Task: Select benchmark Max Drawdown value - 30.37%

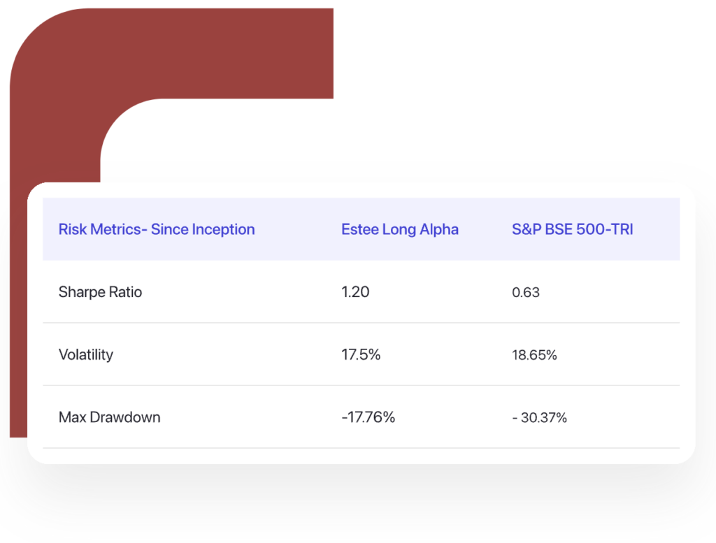Action: point(539,417)
